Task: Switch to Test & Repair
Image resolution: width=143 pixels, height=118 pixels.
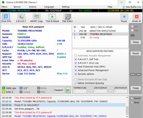Action: coord(52,18)
